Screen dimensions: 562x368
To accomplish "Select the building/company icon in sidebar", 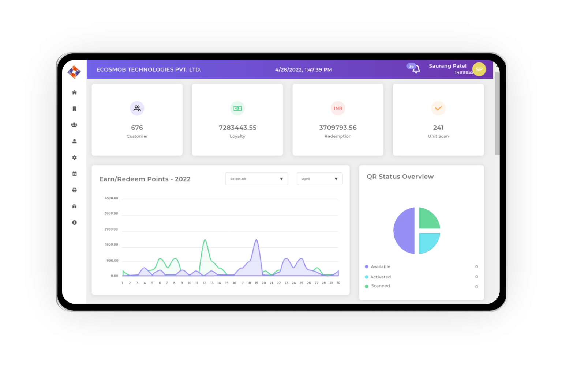I will pyautogui.click(x=74, y=108).
